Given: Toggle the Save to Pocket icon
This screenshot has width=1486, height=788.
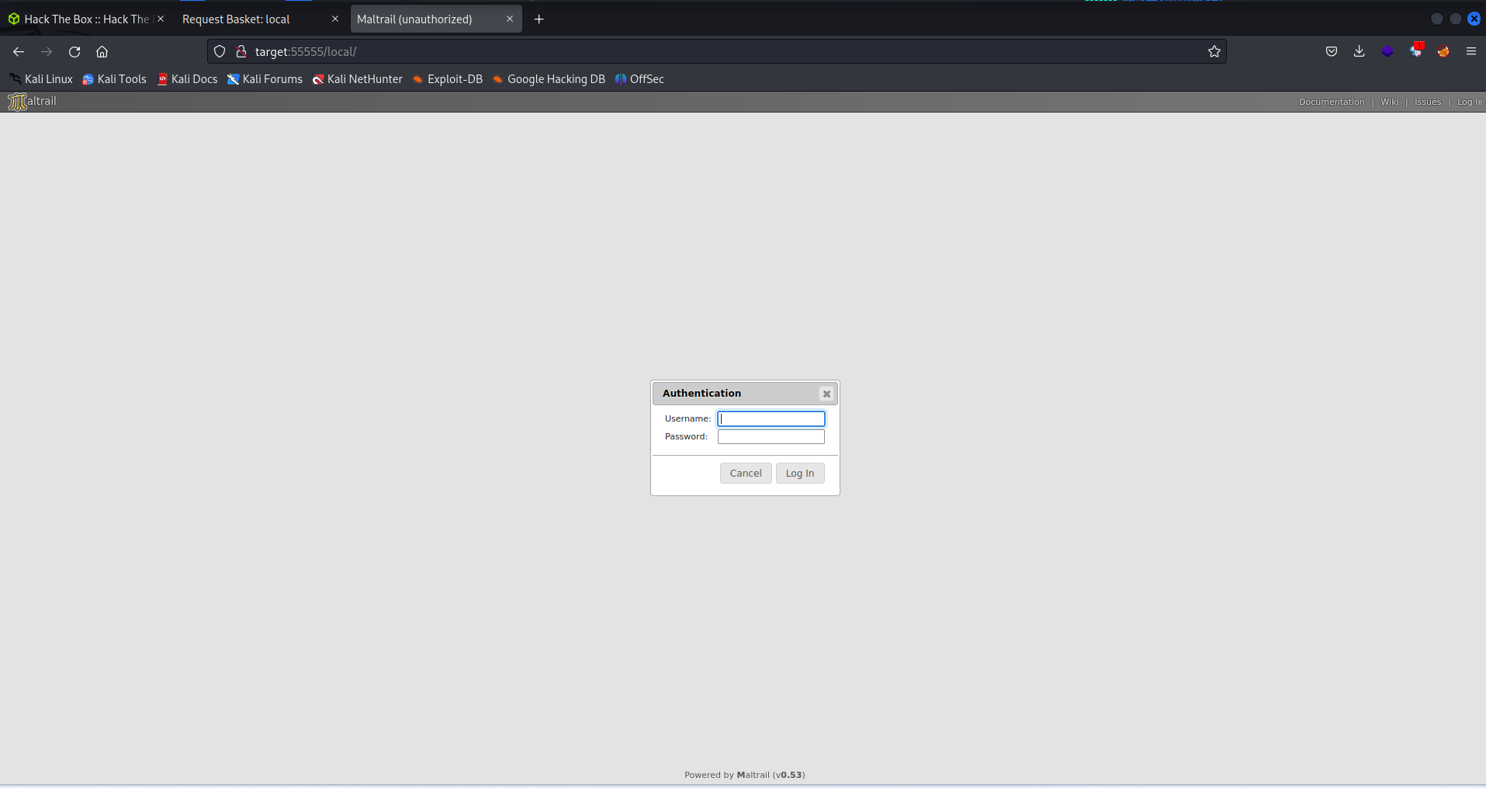Looking at the screenshot, I should point(1332,51).
